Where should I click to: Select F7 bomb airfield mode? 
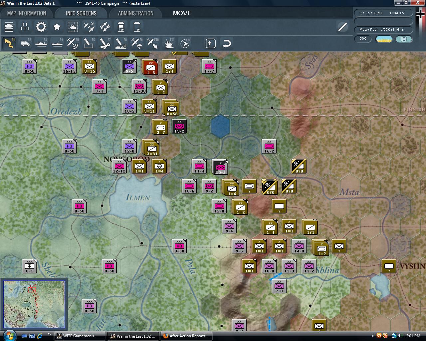tap(105, 43)
